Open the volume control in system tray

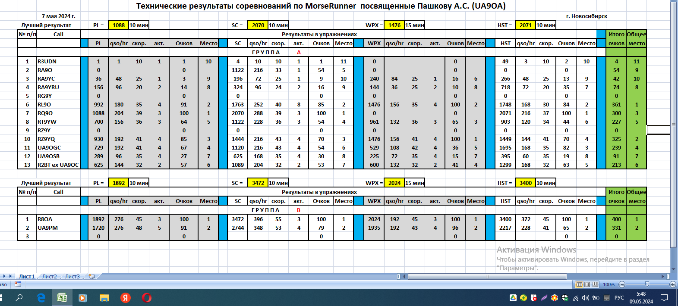pyautogui.click(x=586, y=298)
